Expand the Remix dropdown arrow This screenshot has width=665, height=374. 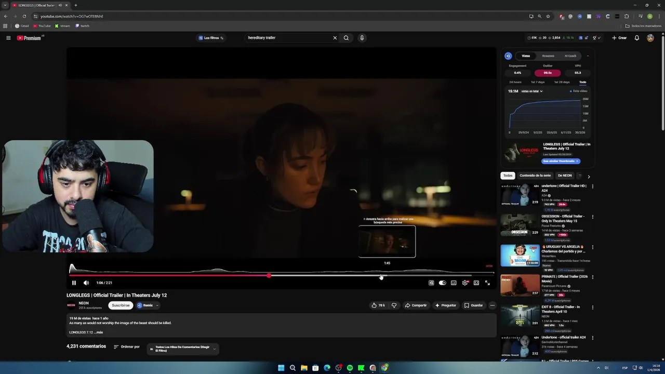tap(157, 305)
